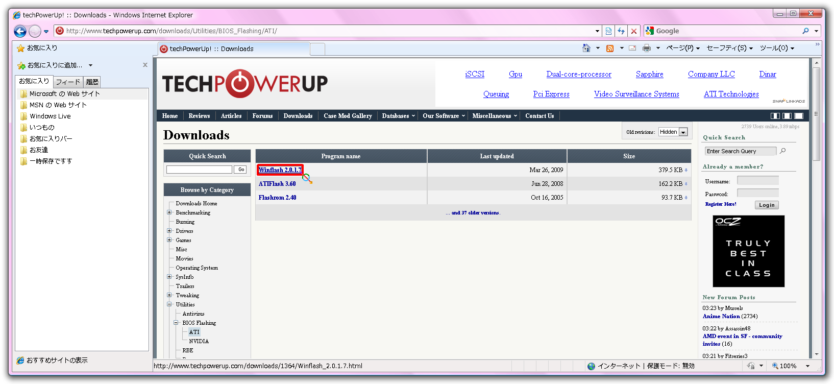Click おすすめサイトの表示 at panel bottom
This screenshot has height=384, width=834.
pos(52,361)
